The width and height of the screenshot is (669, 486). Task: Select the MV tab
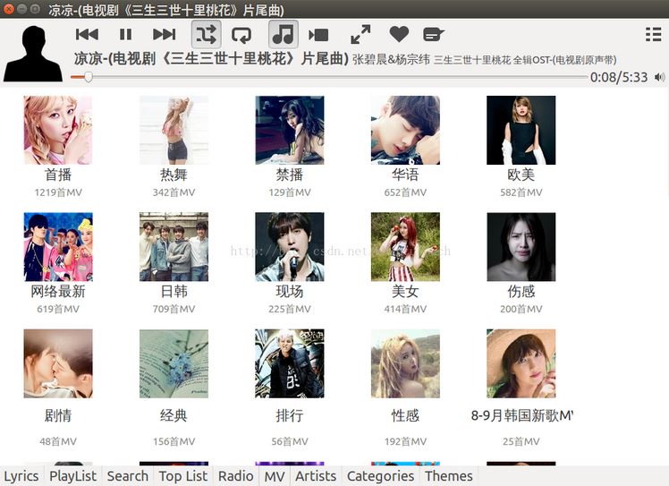click(275, 476)
